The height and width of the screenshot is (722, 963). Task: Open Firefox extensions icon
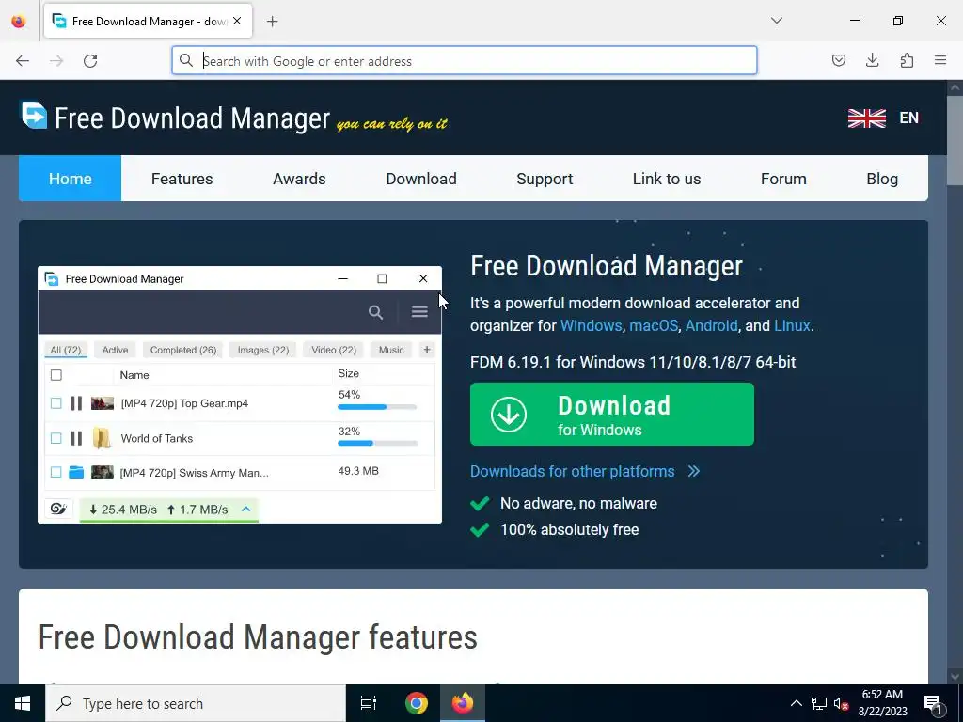coord(907,60)
